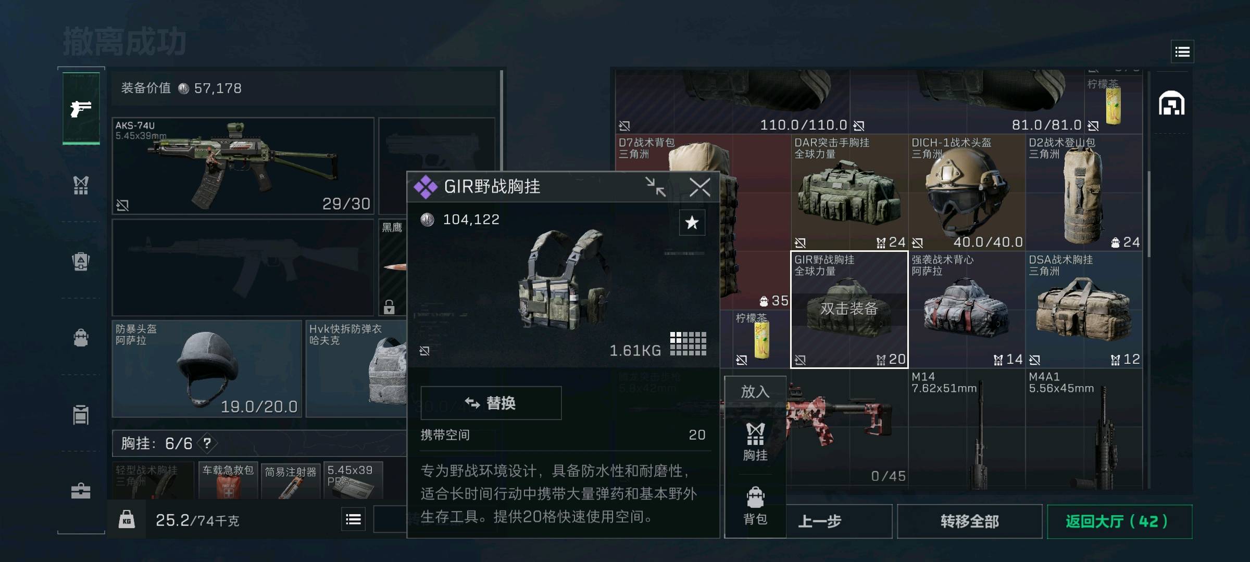Collapse the GIR野战胸挂 detail popup
This screenshot has width=1250, height=562.
click(655, 186)
